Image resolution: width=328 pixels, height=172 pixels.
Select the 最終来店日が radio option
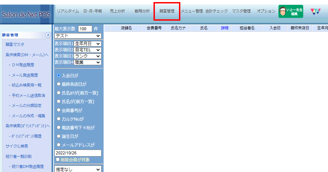point(59,84)
